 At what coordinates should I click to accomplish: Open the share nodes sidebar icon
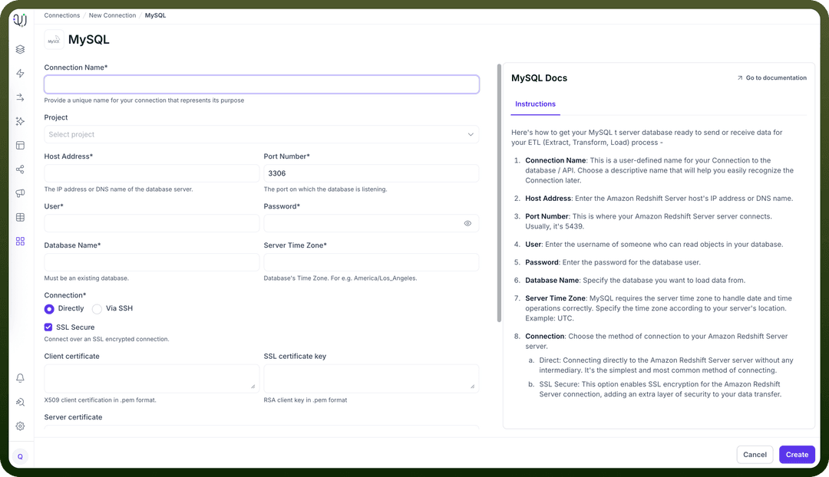tap(20, 169)
